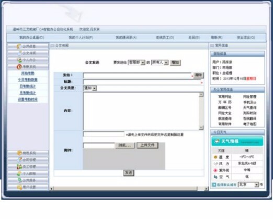The image size is (273, 219).
Task: Click the content area scroll up arrow
Action: (x=201, y=94)
